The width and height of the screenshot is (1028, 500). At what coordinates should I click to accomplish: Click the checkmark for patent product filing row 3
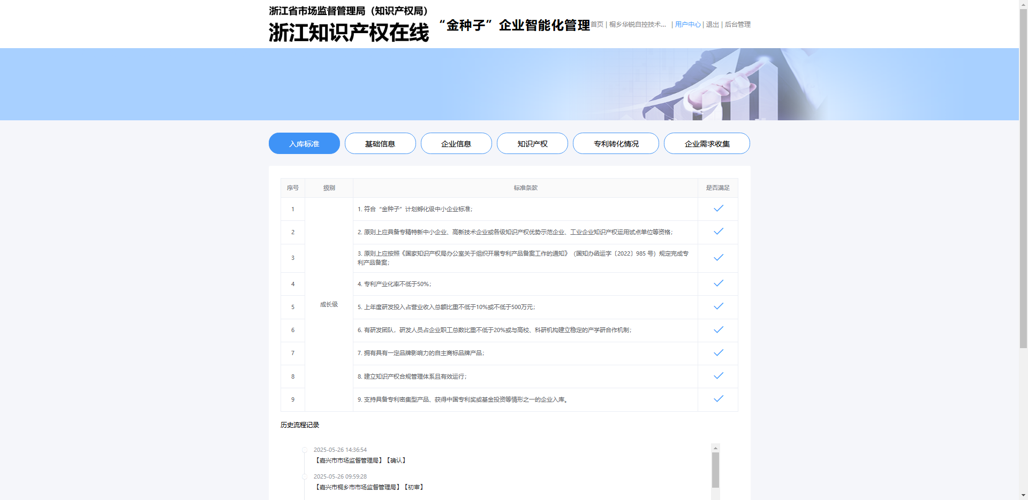pyautogui.click(x=718, y=258)
